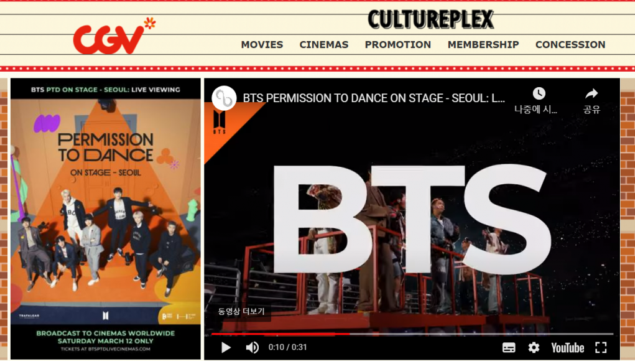Click the CULTUREPLEX heading logo

[430, 19]
